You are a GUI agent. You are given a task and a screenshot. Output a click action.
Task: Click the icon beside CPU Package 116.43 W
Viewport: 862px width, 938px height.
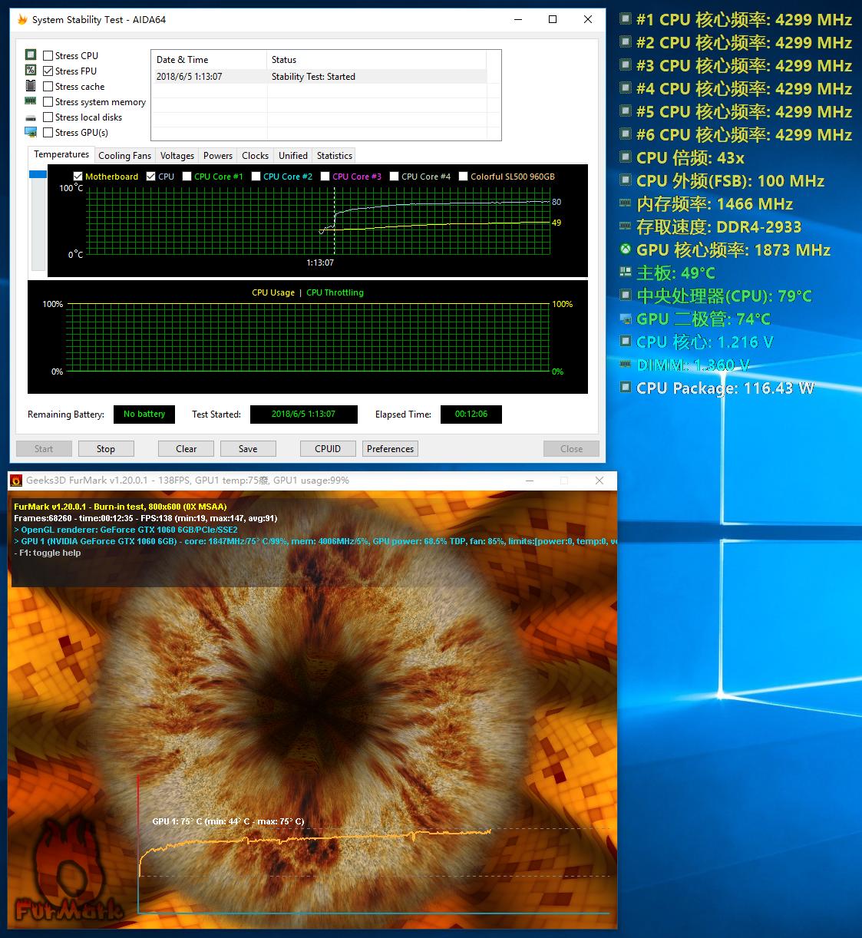coord(626,388)
